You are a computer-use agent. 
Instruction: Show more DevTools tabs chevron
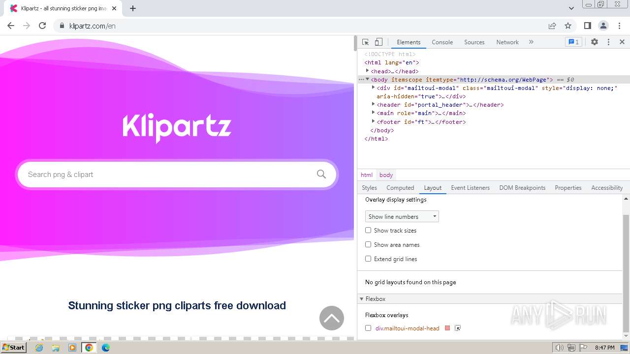531,42
